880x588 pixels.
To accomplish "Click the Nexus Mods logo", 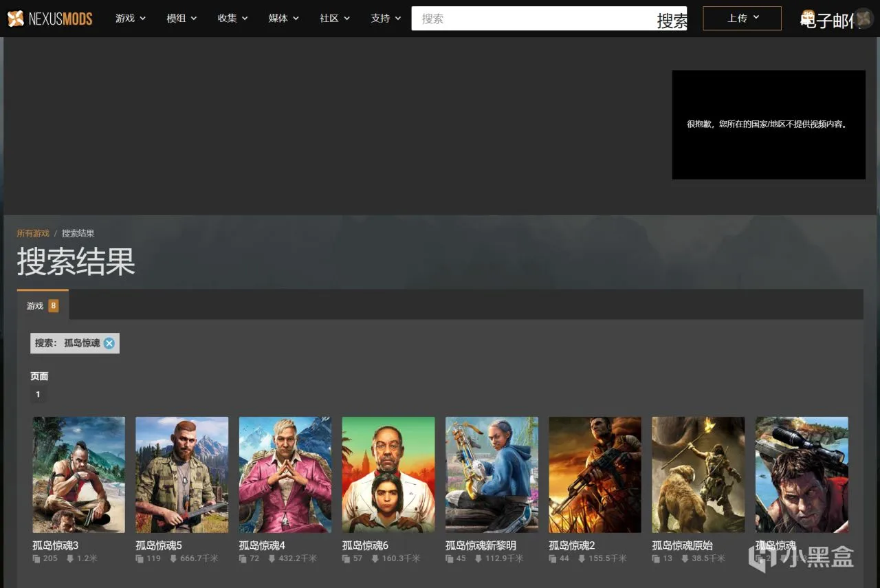I will point(49,19).
